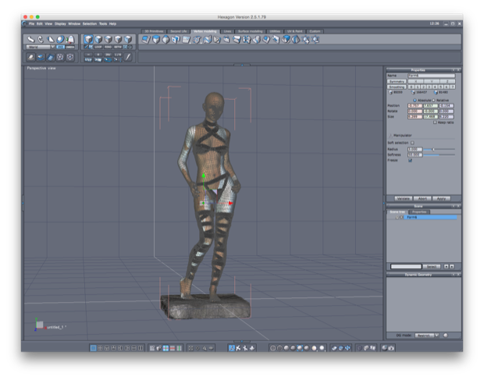
Task: Toggle symmetry Z axis button
Action: (x=447, y=81)
